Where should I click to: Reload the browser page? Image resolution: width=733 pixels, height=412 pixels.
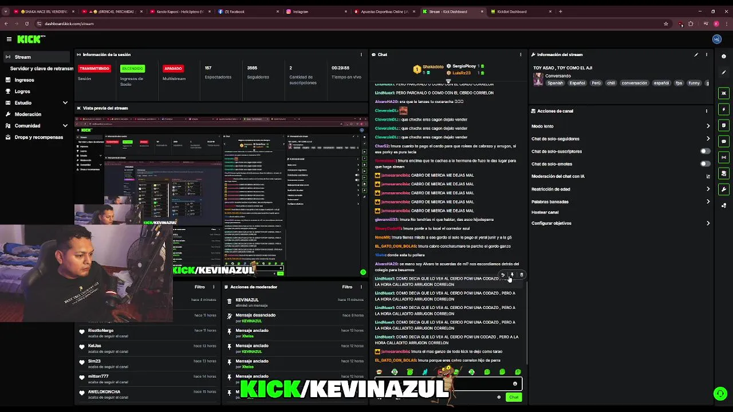26,23
